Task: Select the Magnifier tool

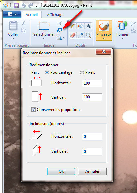Action: pyautogui.click(x=88, y=35)
